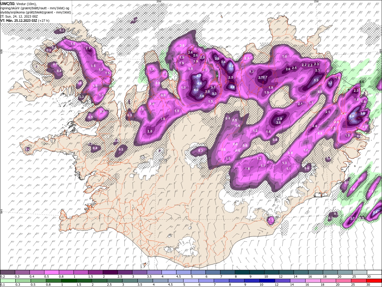The height and width of the screenshot is (287, 382).
Task: Click the 3.5 snowfall value on the map
Action: coord(316,80)
